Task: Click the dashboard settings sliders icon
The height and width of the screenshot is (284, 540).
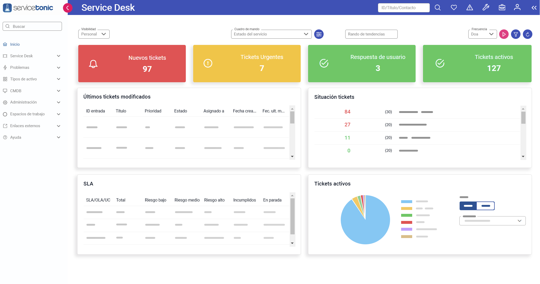Action: 319,34
